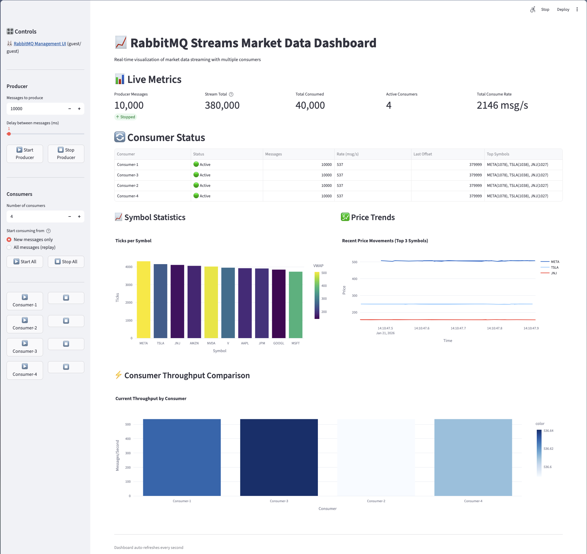The image size is (587, 554).
Task: Open the three-dot overflow menu top right
Action: [x=577, y=9]
